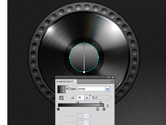
Task: Open the Opacity dropdown arrow
Action: [x=87, y=116]
